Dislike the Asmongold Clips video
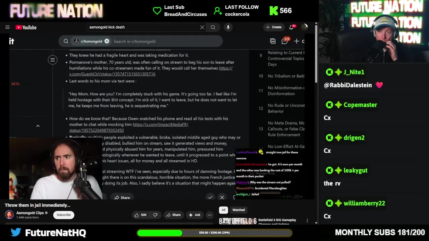 click(155, 215)
